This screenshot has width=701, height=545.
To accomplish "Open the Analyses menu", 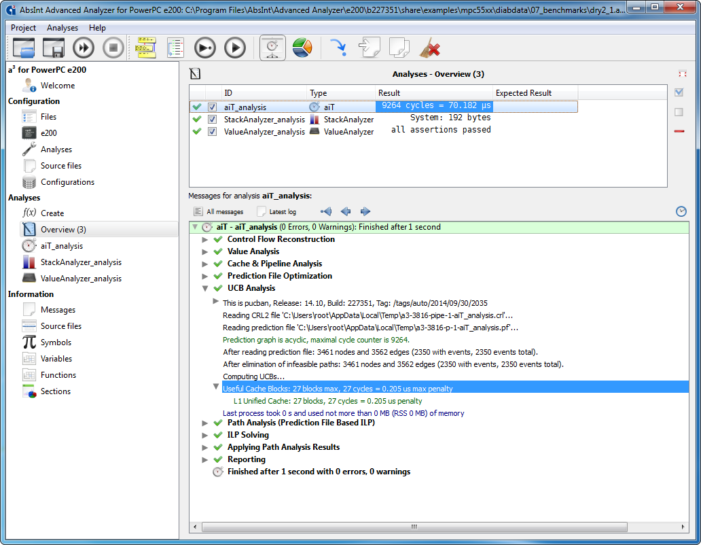I will [62, 28].
